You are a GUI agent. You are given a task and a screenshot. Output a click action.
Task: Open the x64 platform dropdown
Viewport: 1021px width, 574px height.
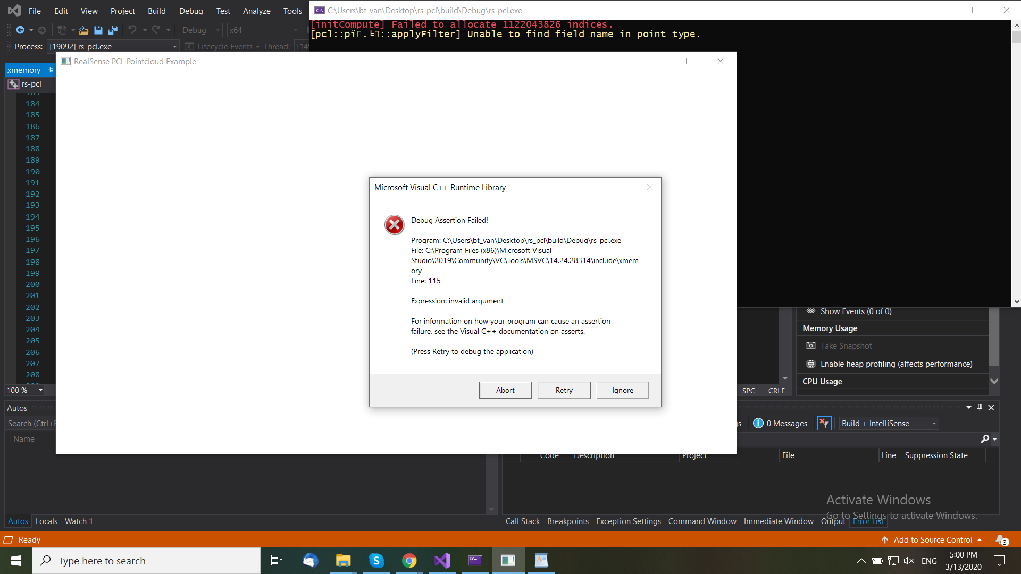(x=263, y=30)
